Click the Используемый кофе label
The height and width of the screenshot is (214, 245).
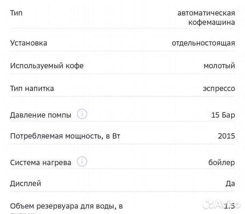tap(47, 66)
